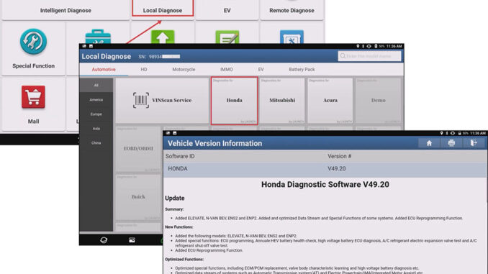Open the VINScan Service tile
This screenshot has height=274, width=488.
(162, 101)
